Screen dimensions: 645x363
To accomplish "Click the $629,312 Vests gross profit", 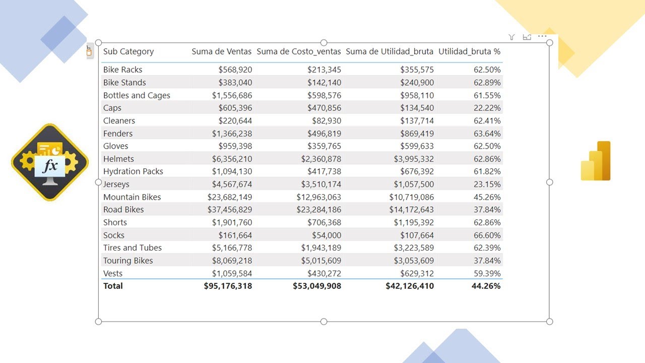I will click(x=417, y=273).
